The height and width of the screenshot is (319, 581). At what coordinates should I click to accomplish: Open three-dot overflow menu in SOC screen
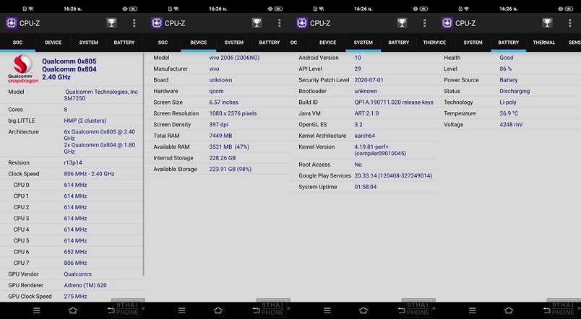[x=134, y=23]
